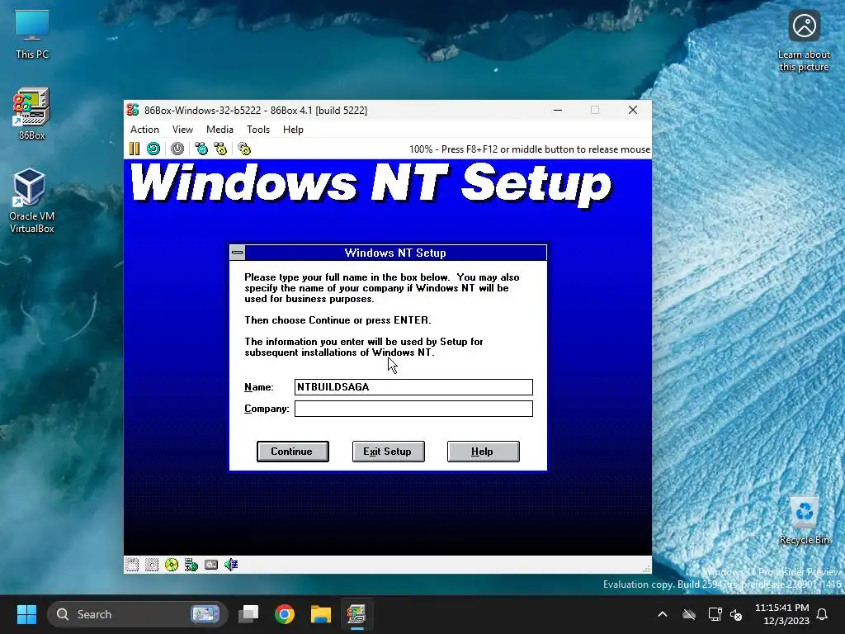Open the notification bell in taskbar
The width and height of the screenshot is (845, 634).
[823, 614]
